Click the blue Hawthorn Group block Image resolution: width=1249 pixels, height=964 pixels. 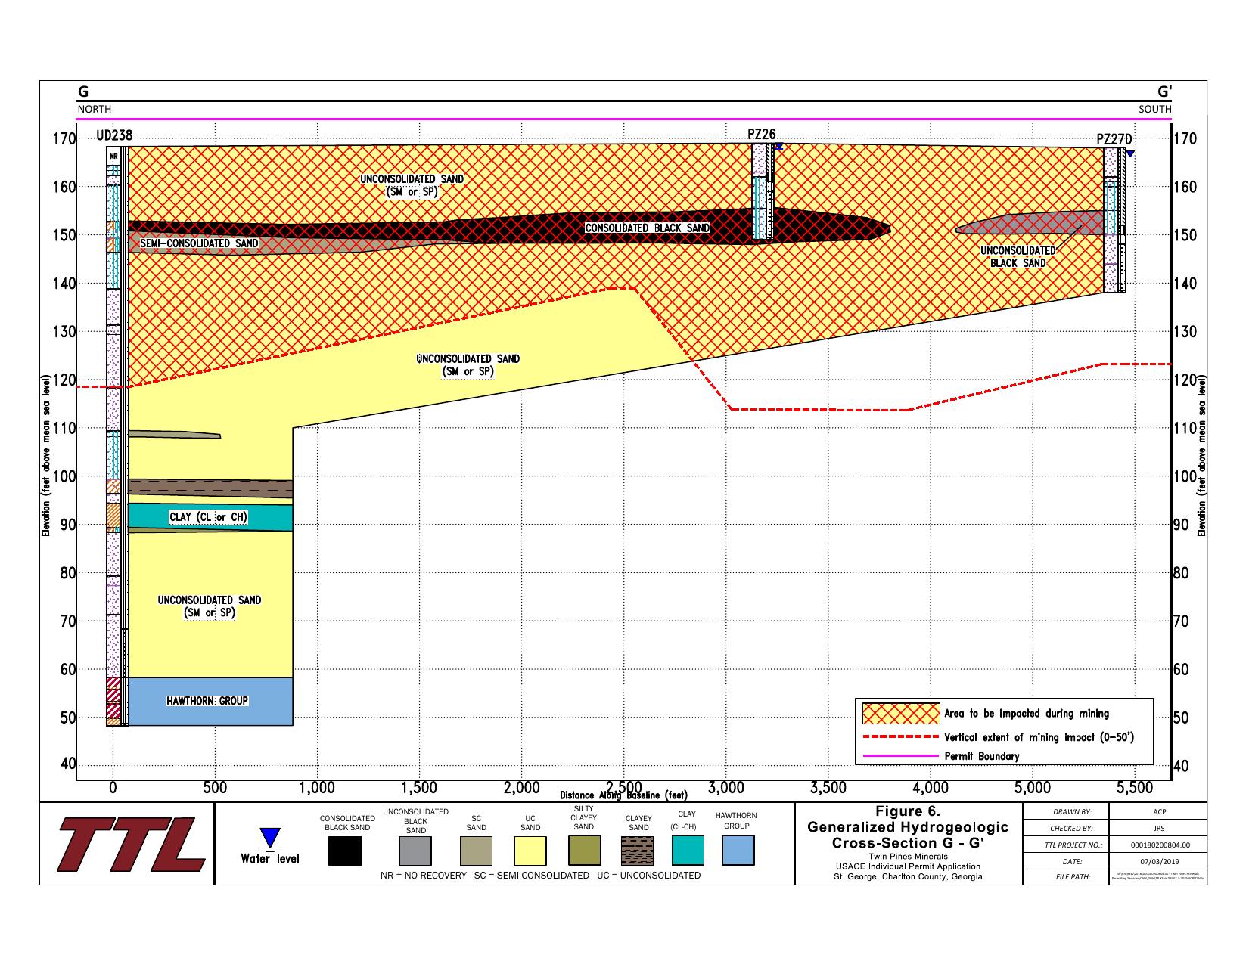(x=210, y=702)
